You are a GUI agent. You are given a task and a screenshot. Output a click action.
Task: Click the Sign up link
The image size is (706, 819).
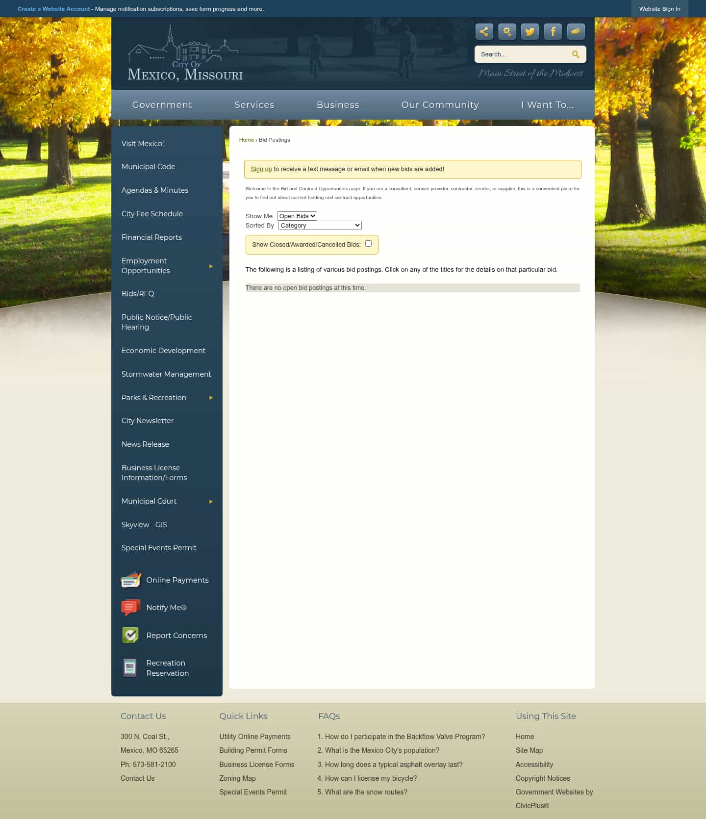261,169
